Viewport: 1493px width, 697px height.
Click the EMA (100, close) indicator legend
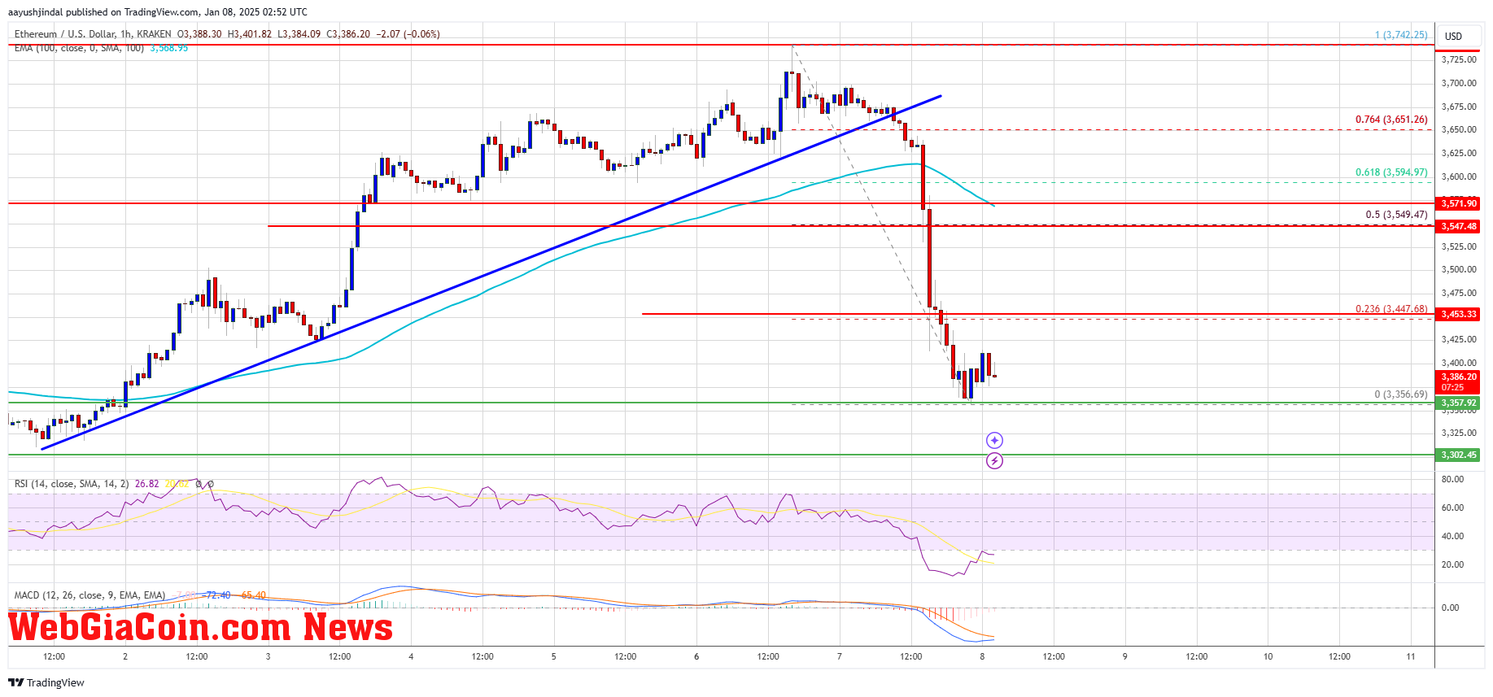79,48
